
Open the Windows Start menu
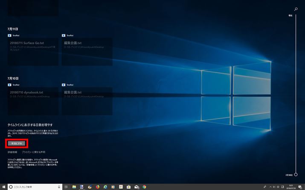[x=3, y=187]
